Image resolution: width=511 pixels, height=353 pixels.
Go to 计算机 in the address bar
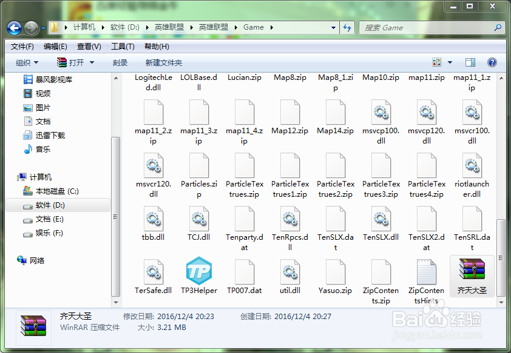coord(84,27)
